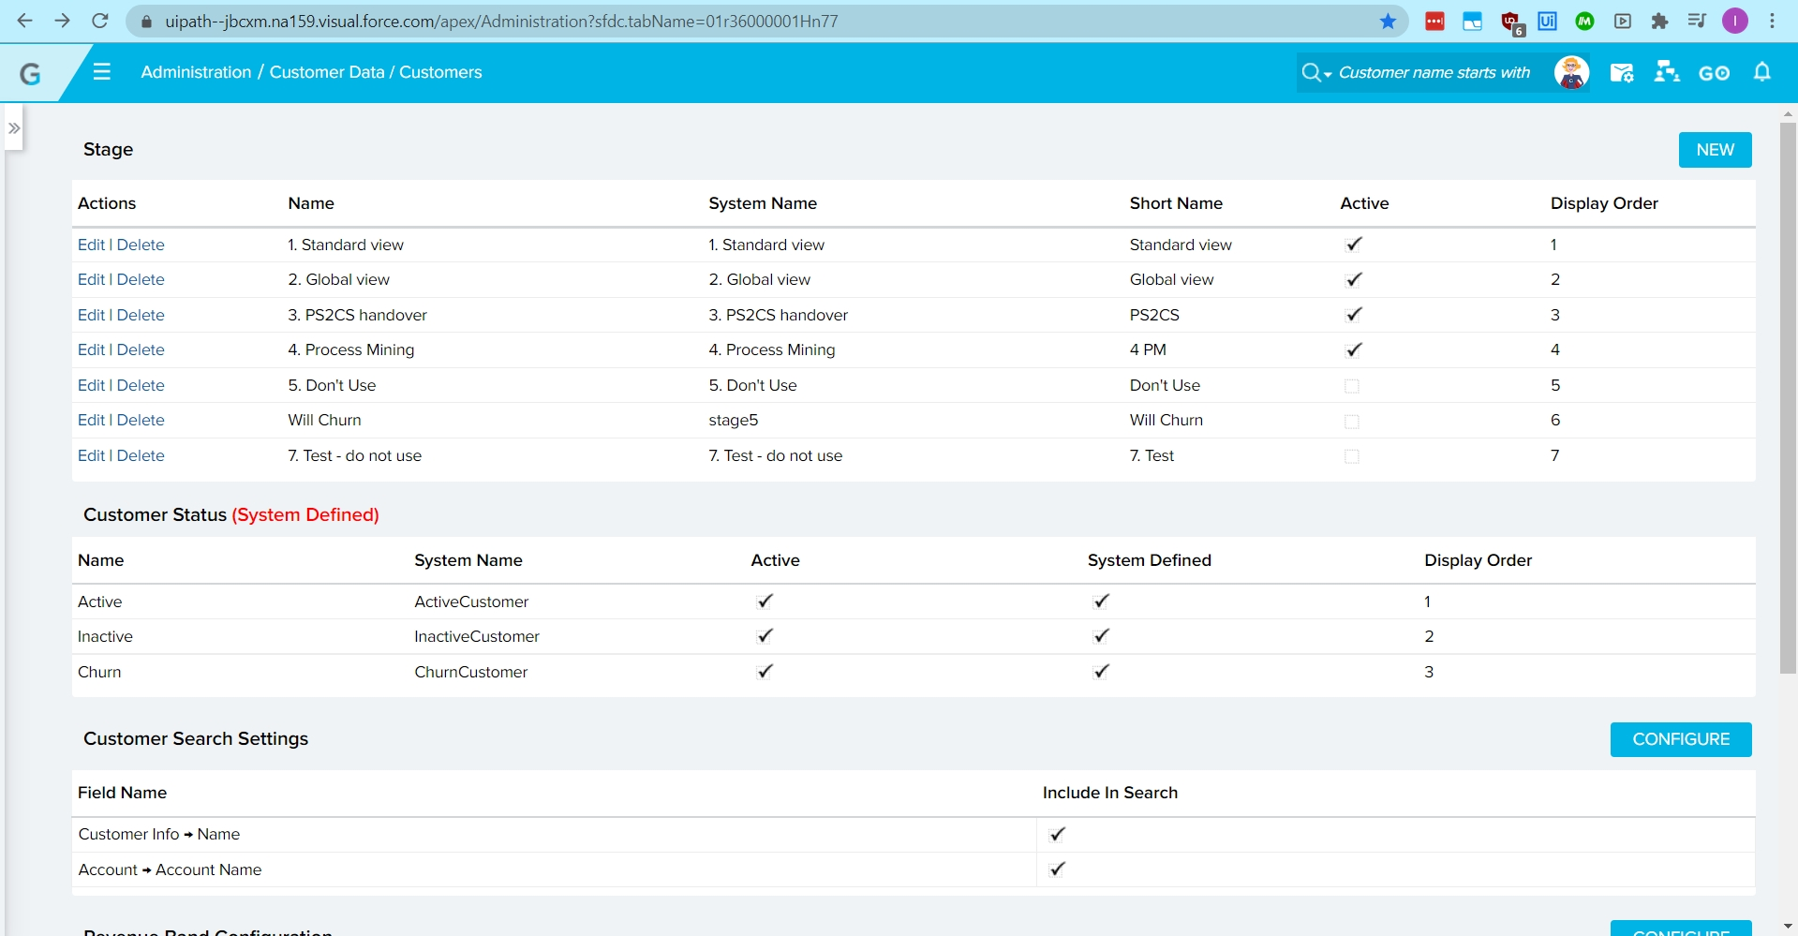Toggle Active checkbox for 1. Standard view

coord(1353,245)
